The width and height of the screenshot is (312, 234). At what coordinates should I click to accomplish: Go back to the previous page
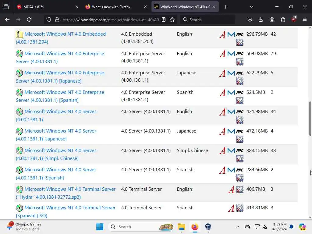click(7, 19)
